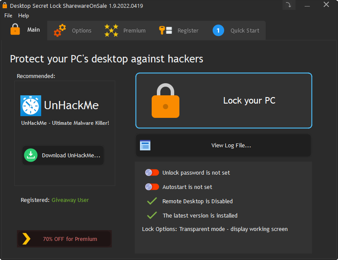Click the blue number 1 Quick Start icon
Viewport: 338px width, 260px height.
[x=218, y=30]
